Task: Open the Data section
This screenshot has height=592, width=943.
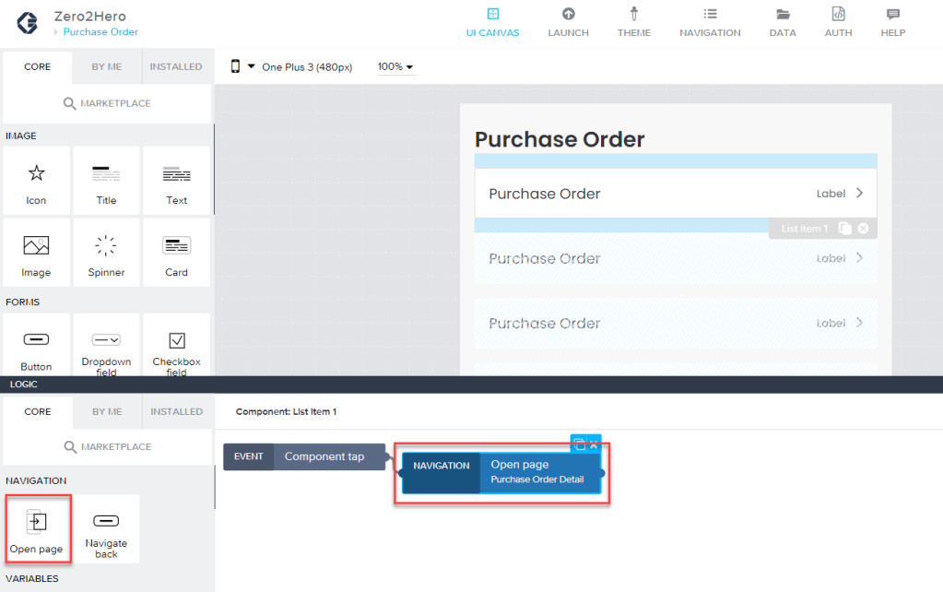Action: click(x=783, y=23)
